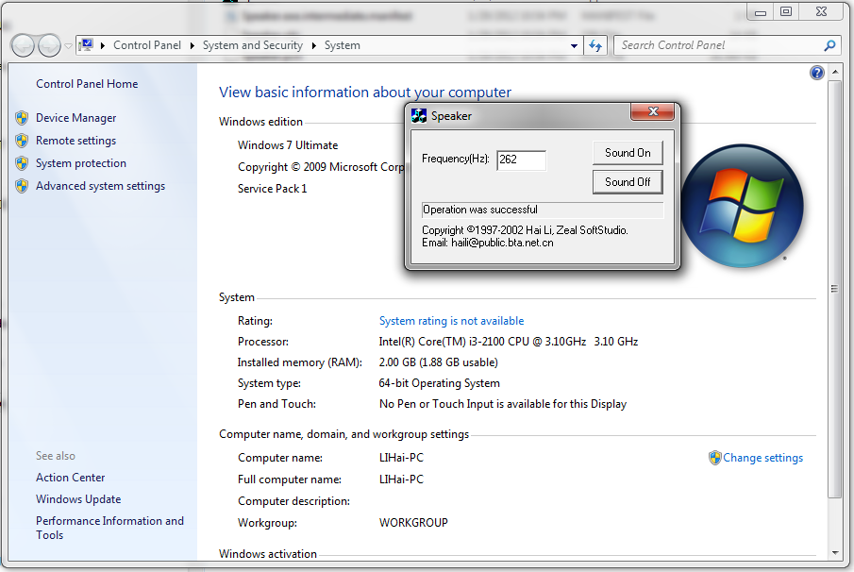Open System protection settings
Image resolution: width=854 pixels, height=572 pixels.
81,163
